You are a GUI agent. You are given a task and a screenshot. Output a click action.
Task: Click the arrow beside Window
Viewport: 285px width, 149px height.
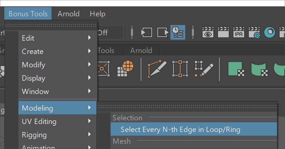[x=89, y=91]
